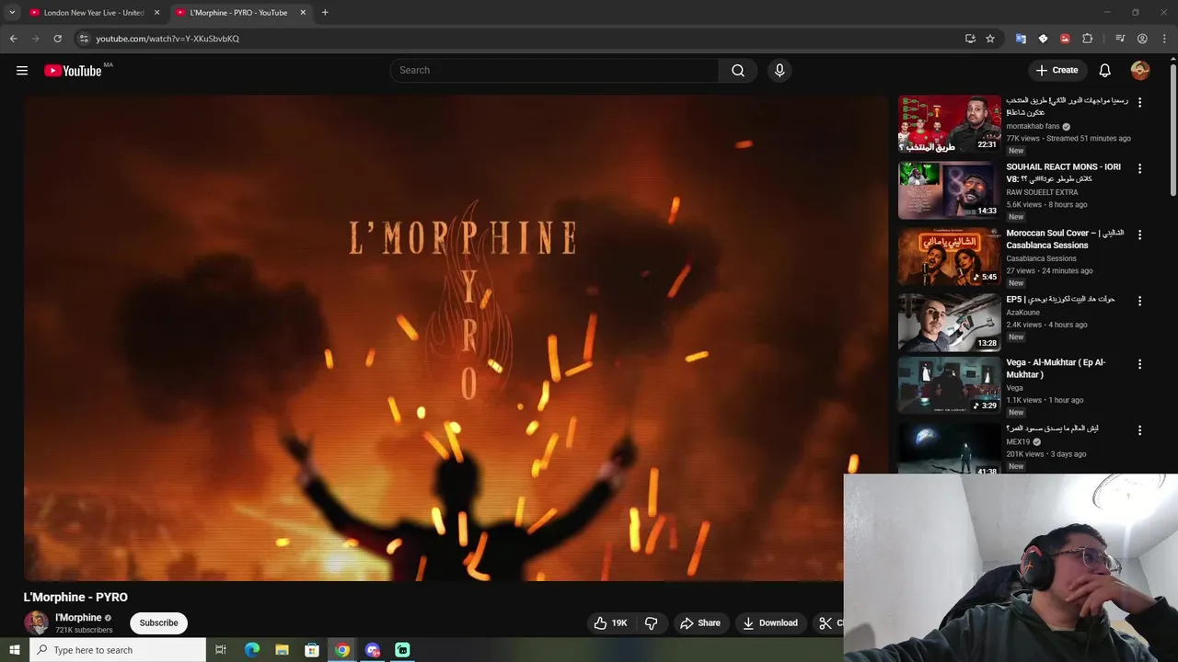Open the Moroccan Soul Cover video title

[1065, 239]
